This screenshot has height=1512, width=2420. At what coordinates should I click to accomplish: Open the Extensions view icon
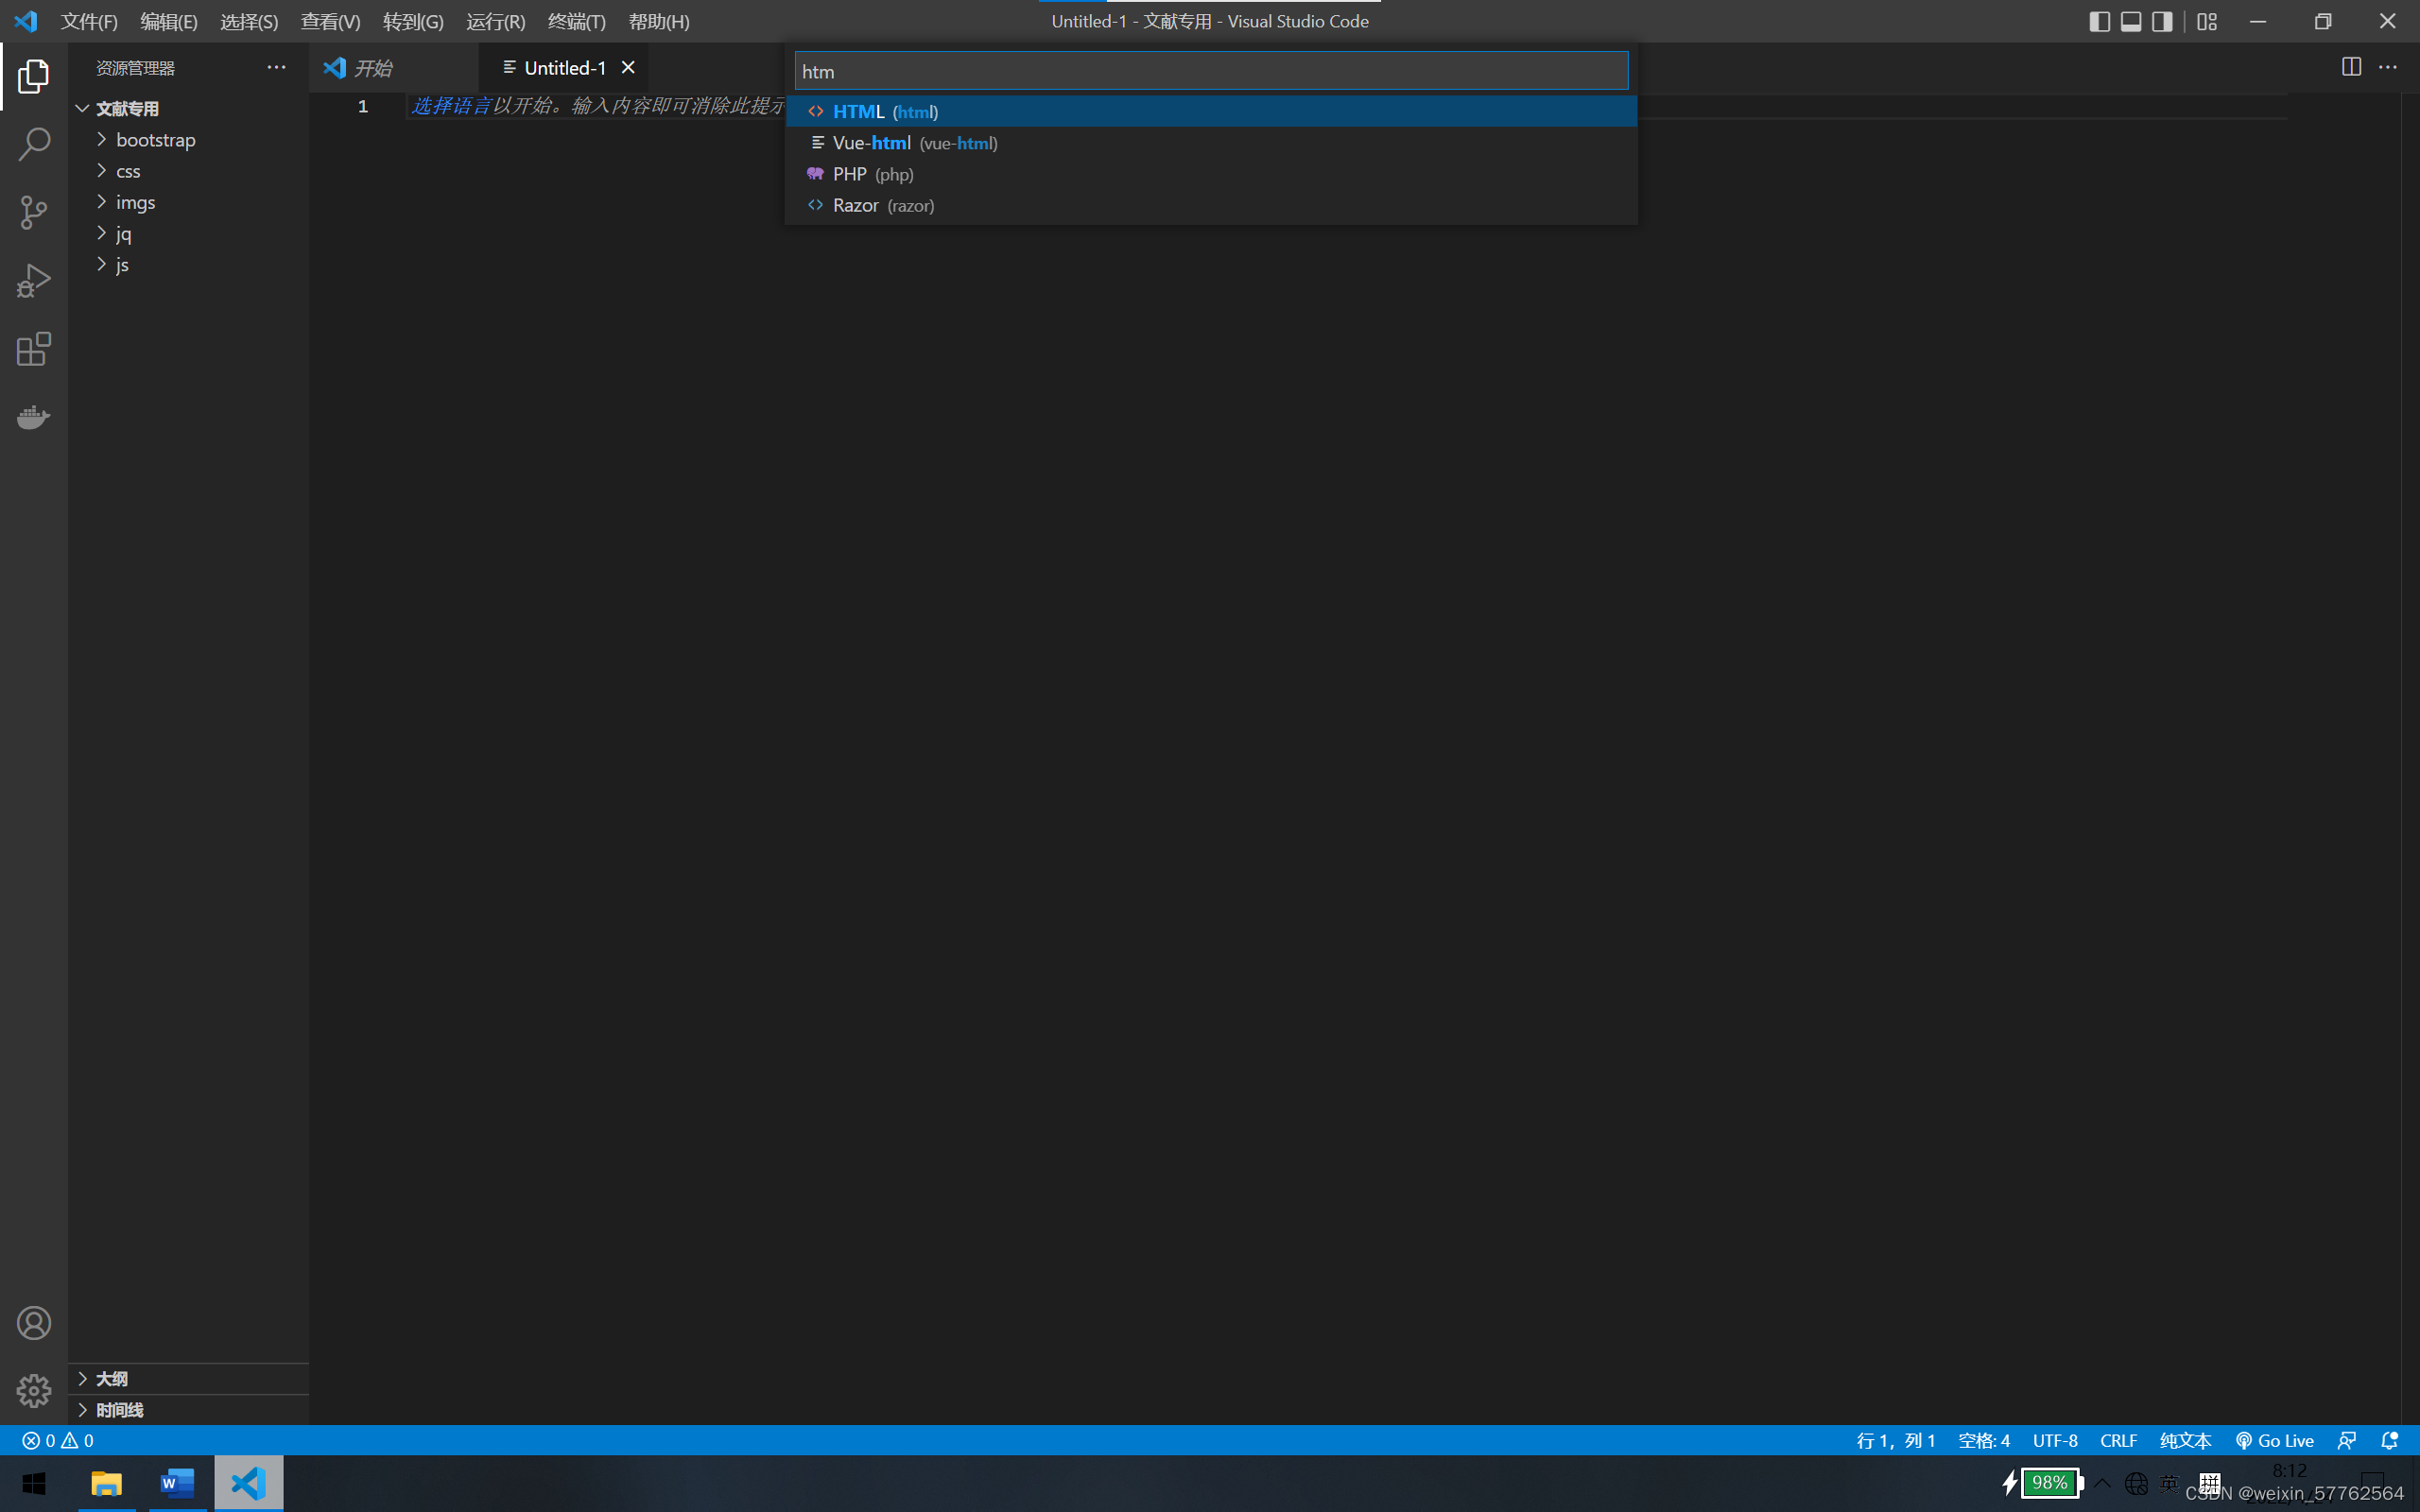point(34,349)
